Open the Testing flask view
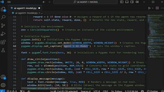This screenshot has height=92, width=164. pos(3,50)
